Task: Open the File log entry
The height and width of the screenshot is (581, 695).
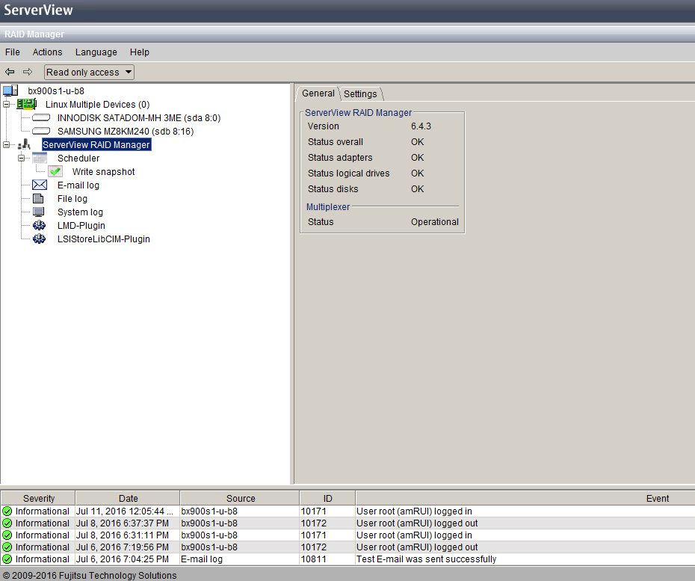Action: tap(72, 199)
